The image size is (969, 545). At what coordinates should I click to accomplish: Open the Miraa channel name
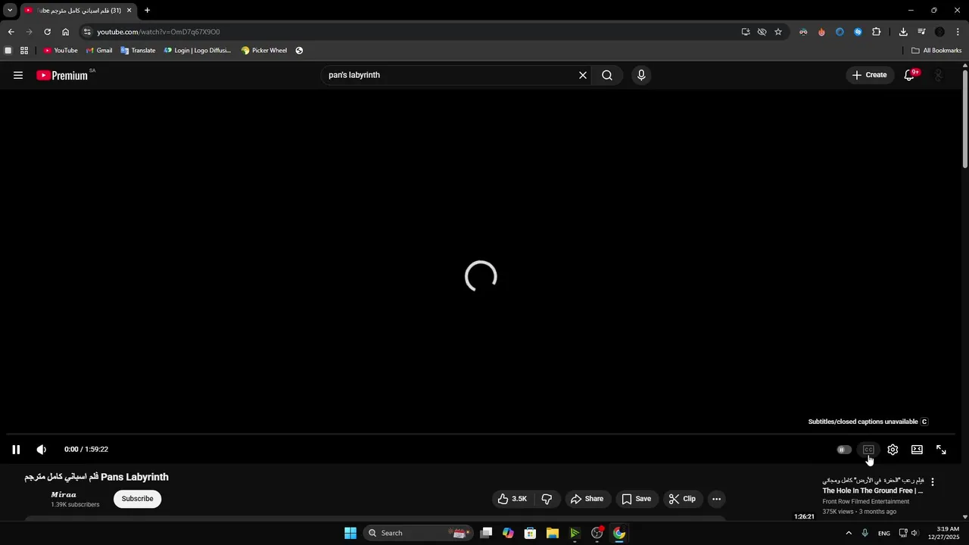click(x=64, y=494)
